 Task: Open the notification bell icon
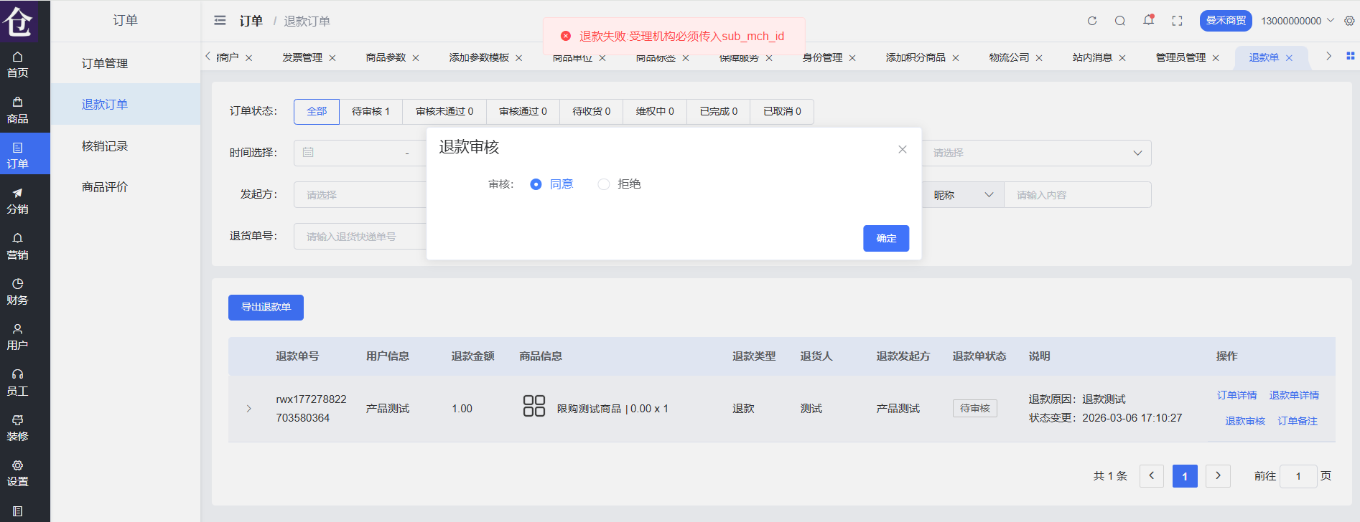pyautogui.click(x=1148, y=21)
